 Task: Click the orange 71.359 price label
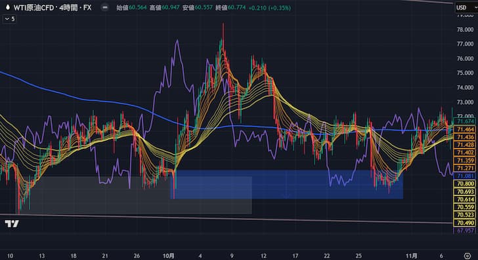pyautogui.click(x=465, y=160)
